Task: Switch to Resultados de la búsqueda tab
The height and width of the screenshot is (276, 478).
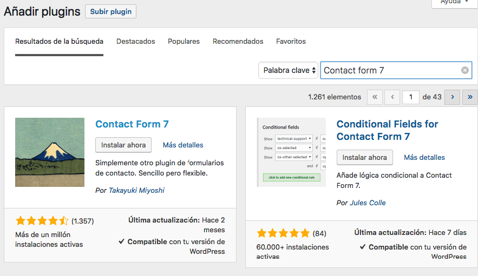Action: [59, 42]
